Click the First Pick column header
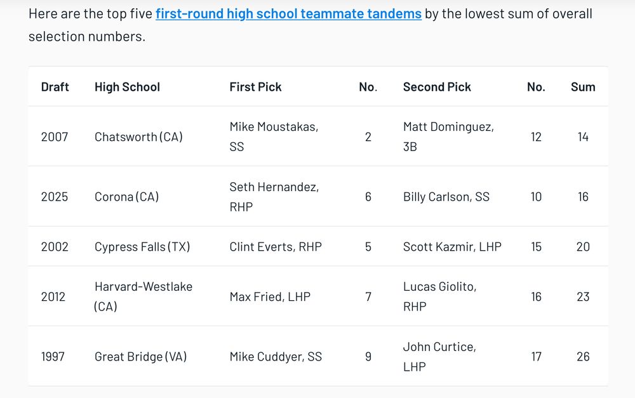Viewport: 635px width, 398px height. (255, 87)
